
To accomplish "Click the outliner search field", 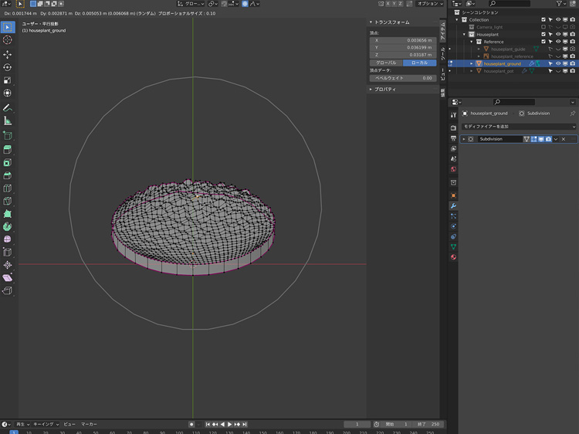I will click(513, 4).
